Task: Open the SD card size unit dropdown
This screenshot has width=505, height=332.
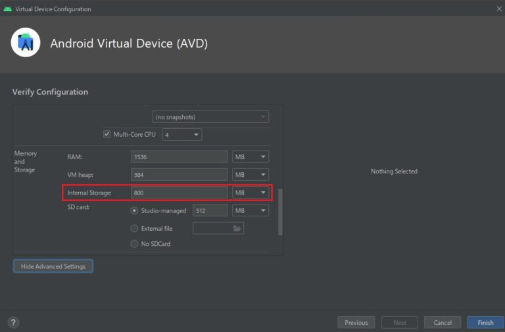Action: coord(251,210)
